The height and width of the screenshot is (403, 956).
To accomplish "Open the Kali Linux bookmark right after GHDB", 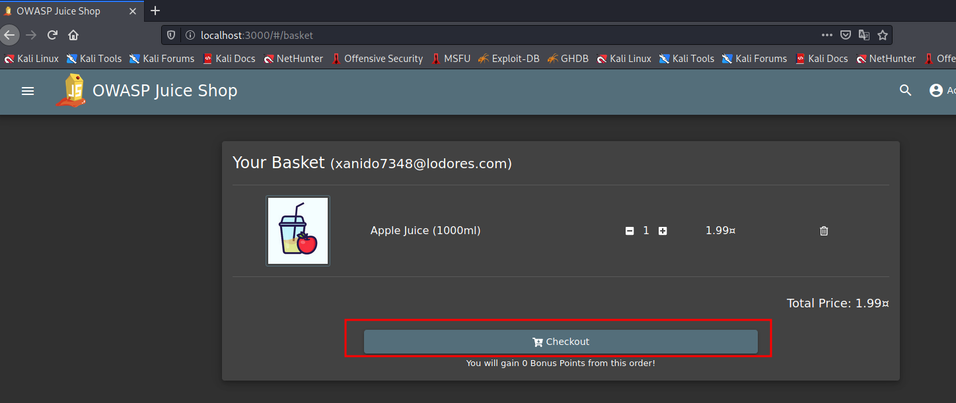I will [624, 59].
